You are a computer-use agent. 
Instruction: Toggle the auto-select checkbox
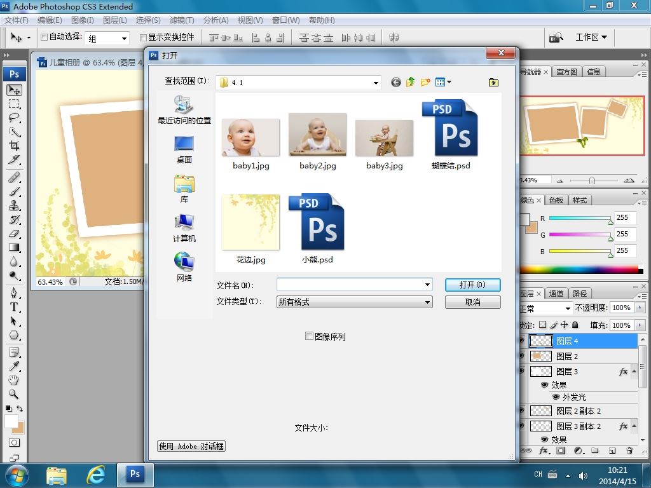click(44, 37)
